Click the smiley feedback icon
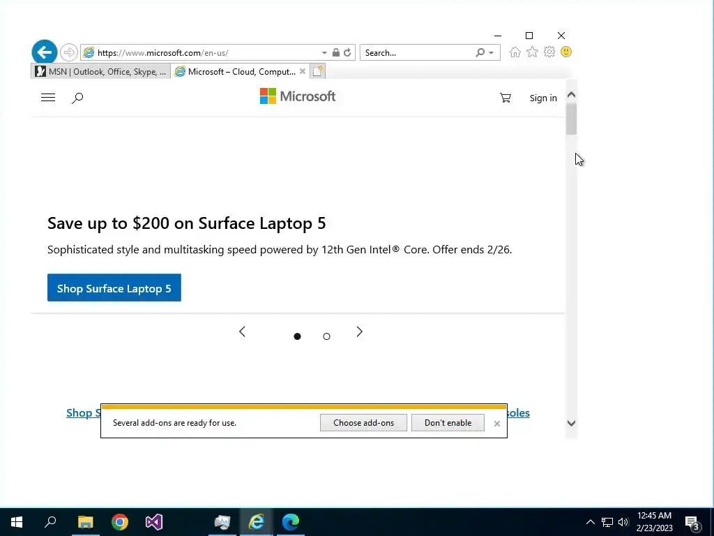The height and width of the screenshot is (536, 714). [566, 52]
